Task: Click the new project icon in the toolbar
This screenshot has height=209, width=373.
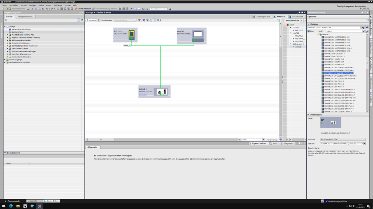Action: point(3,9)
